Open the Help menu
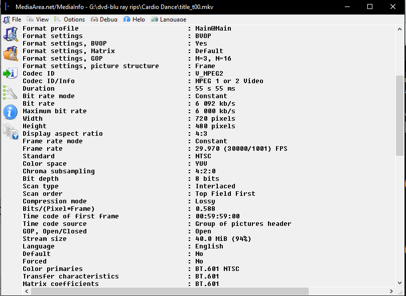Screen dimensions: 406x296 (134, 20)
